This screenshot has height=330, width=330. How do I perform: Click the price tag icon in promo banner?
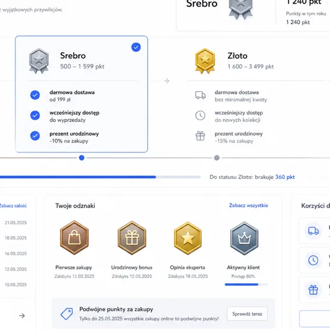67,314
